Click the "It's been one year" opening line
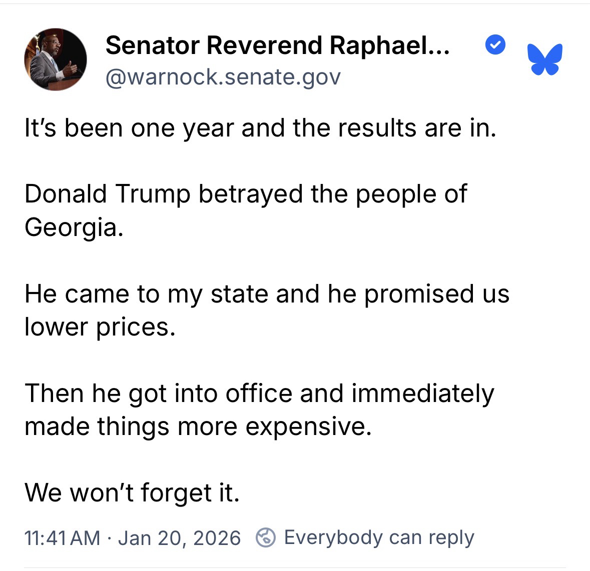 tap(260, 128)
